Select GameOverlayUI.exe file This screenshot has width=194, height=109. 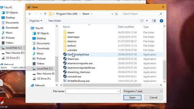[x=78, y=54]
